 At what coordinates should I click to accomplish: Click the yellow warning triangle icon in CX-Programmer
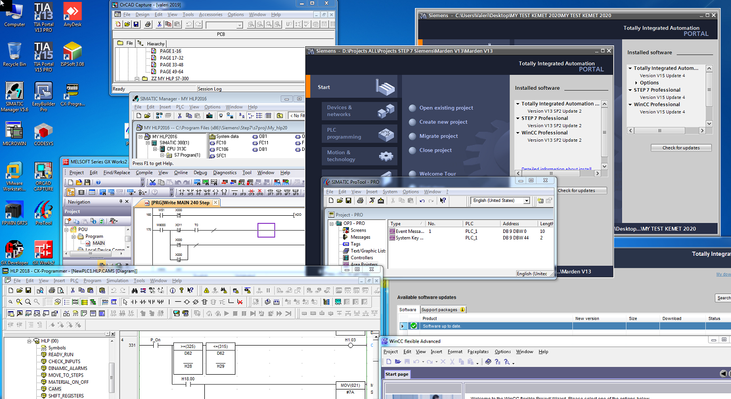pos(206,290)
